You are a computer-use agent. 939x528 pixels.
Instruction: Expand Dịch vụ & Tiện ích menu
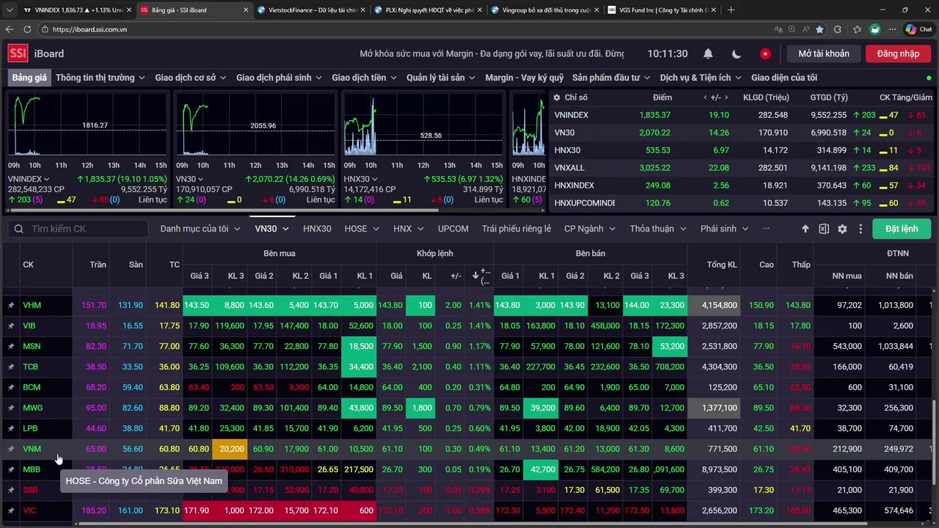(x=701, y=78)
